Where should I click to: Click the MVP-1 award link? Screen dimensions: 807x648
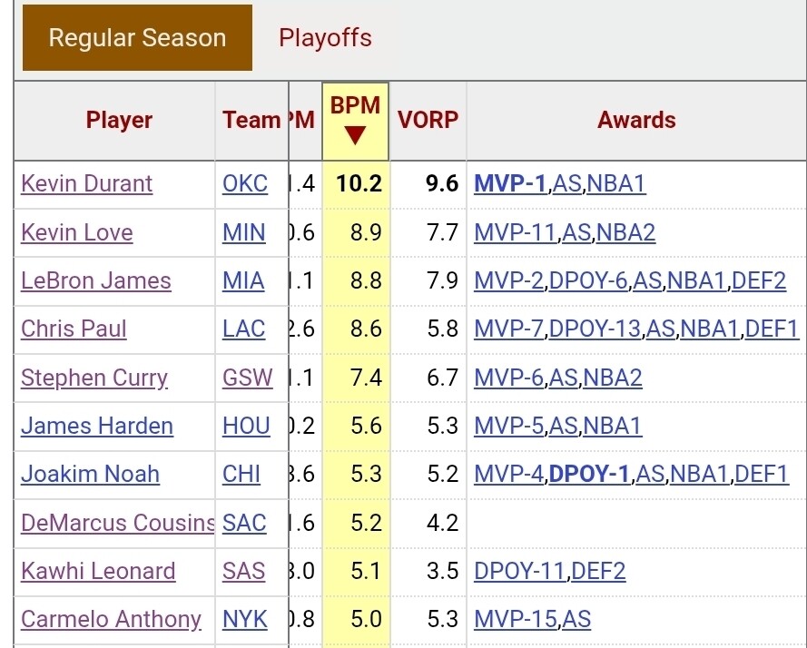tap(510, 183)
